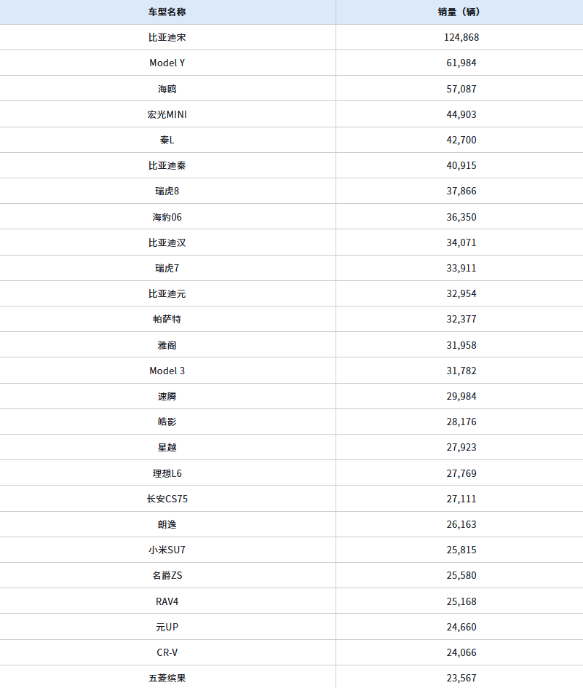Click the 理想L6 model name
This screenshot has width=583, height=688.
click(167, 473)
